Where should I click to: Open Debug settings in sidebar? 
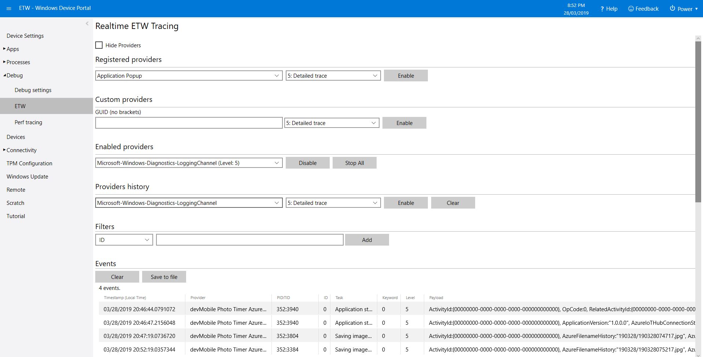[x=33, y=90]
